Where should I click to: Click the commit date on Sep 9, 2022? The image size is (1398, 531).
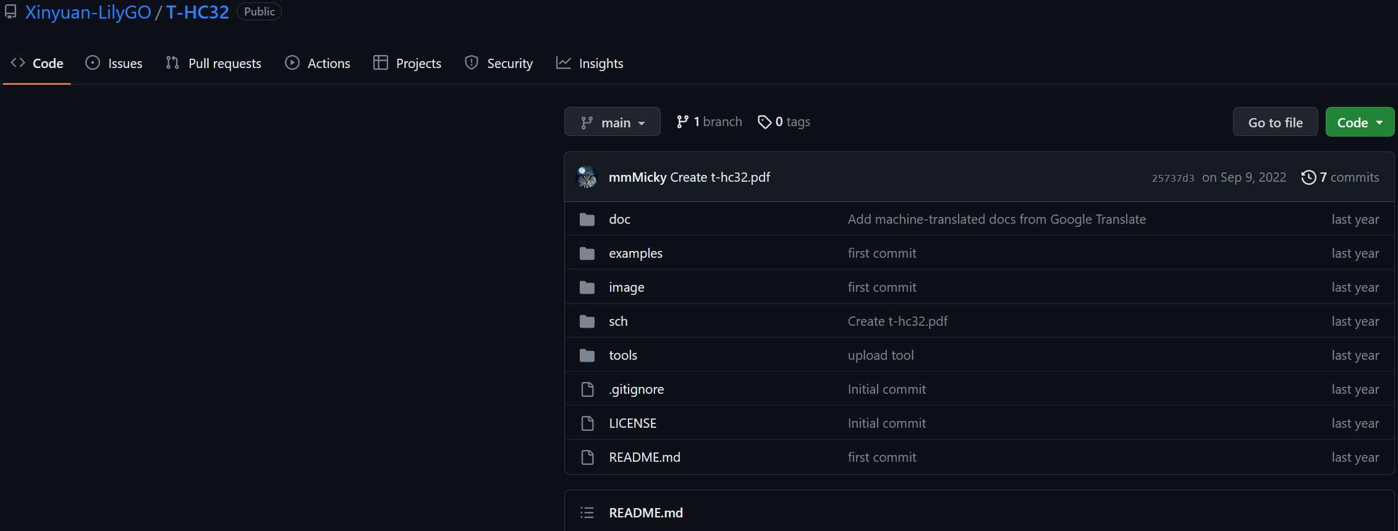pyautogui.click(x=1244, y=177)
